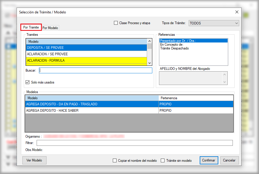The image size is (259, 174).
Task: Focus the Filtrar text box
Action: click(x=134, y=143)
